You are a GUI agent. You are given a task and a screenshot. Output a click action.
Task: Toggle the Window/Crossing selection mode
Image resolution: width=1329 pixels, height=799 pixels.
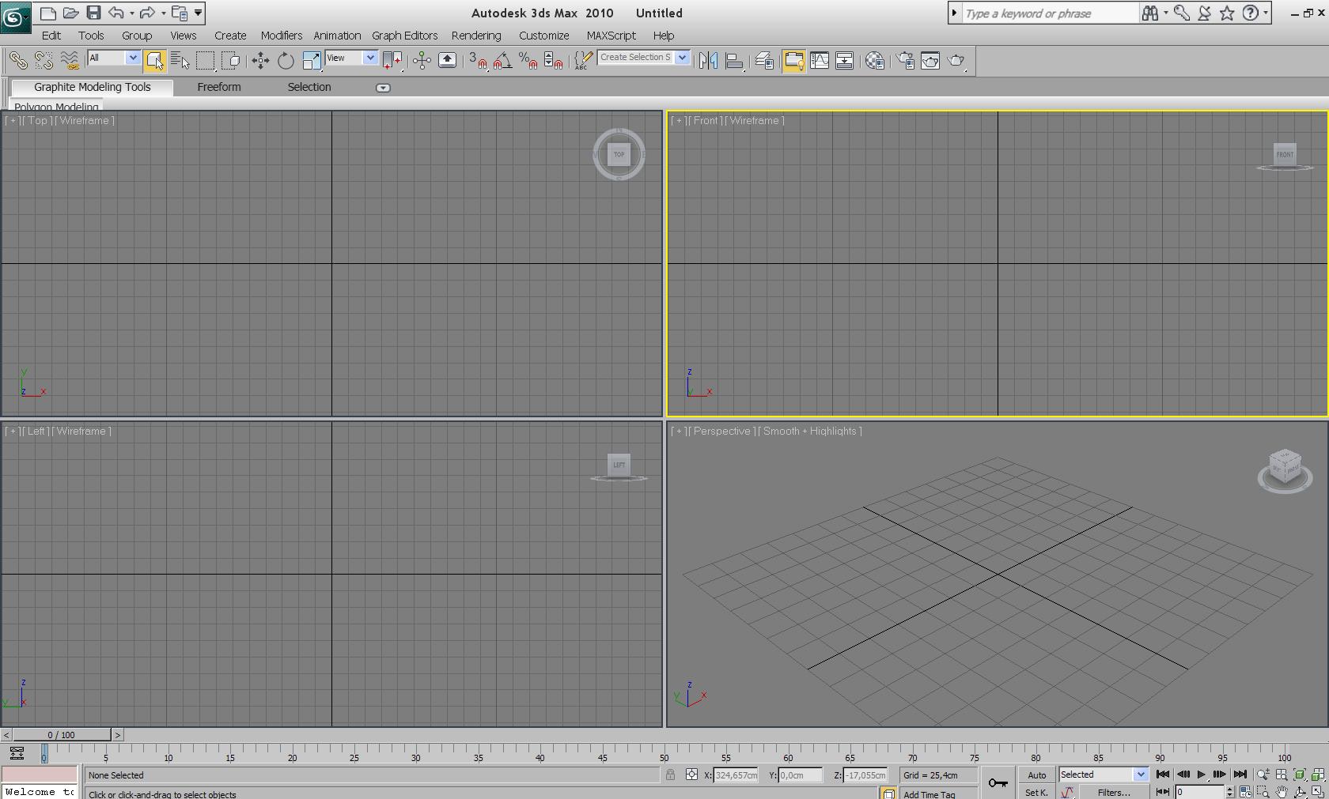point(231,60)
